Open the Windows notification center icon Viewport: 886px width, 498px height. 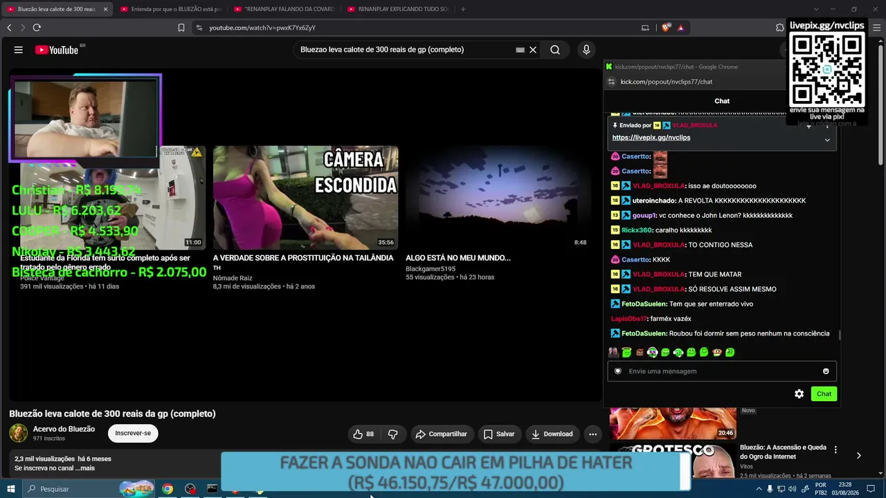click(x=871, y=489)
